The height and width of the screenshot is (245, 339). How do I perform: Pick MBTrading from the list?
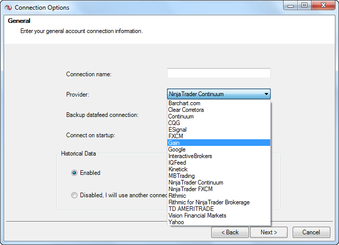219,176
